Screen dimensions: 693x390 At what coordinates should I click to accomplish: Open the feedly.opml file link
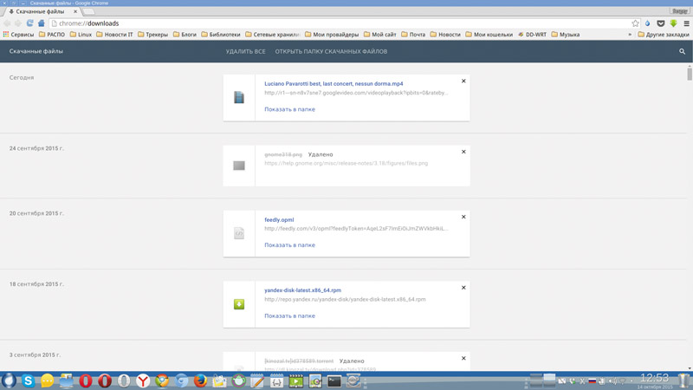[x=279, y=220]
